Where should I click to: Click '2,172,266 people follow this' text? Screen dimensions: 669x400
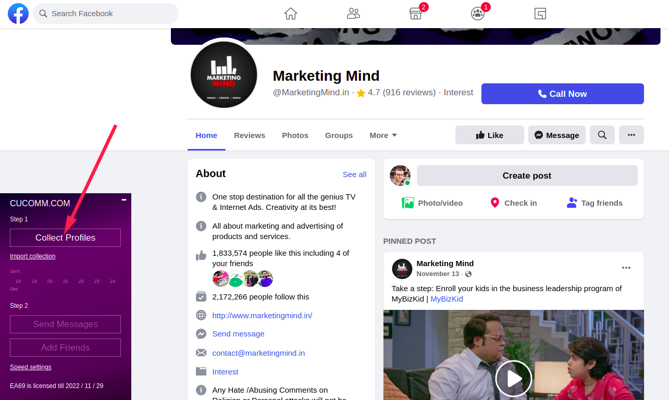(261, 296)
